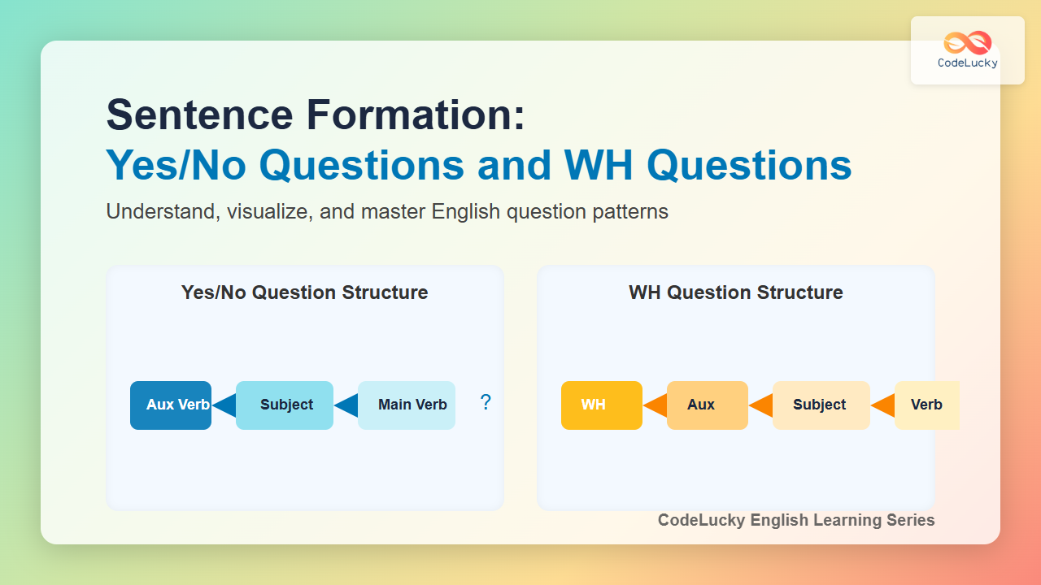This screenshot has width=1041, height=585.
Task: Select the Subject box in WH structure
Action: (821, 405)
